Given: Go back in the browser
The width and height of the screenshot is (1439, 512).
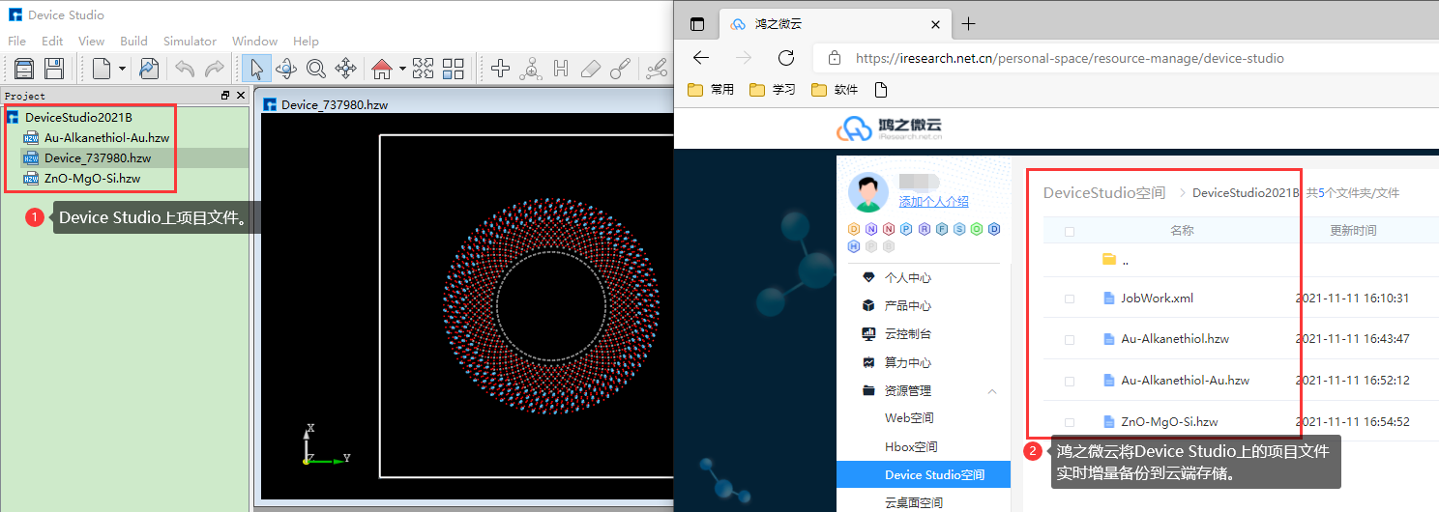Looking at the screenshot, I should [701, 58].
